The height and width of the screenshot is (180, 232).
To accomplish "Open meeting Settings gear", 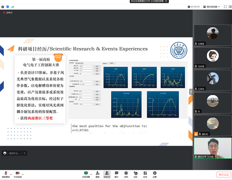I will coord(154,173).
